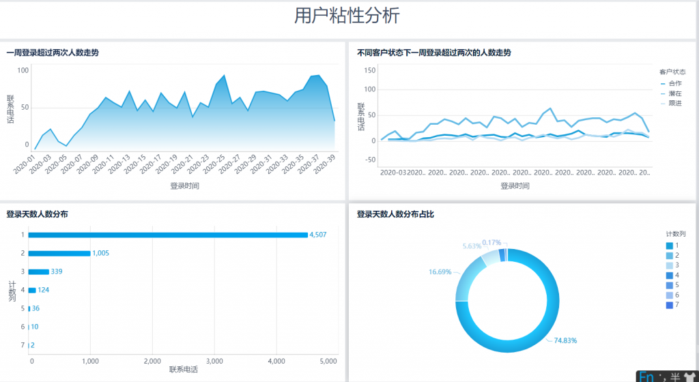Click the 登录天数人数分布占比 chart title

[395, 214]
